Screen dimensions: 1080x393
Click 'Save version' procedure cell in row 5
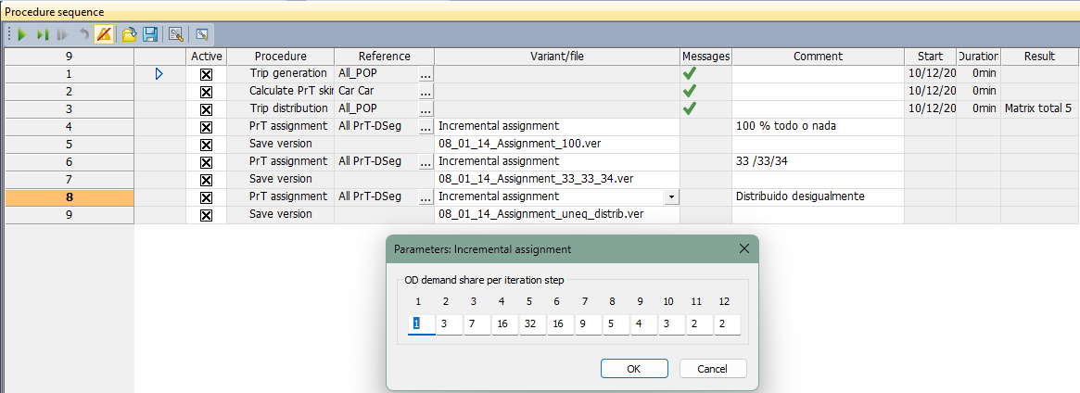click(x=280, y=145)
